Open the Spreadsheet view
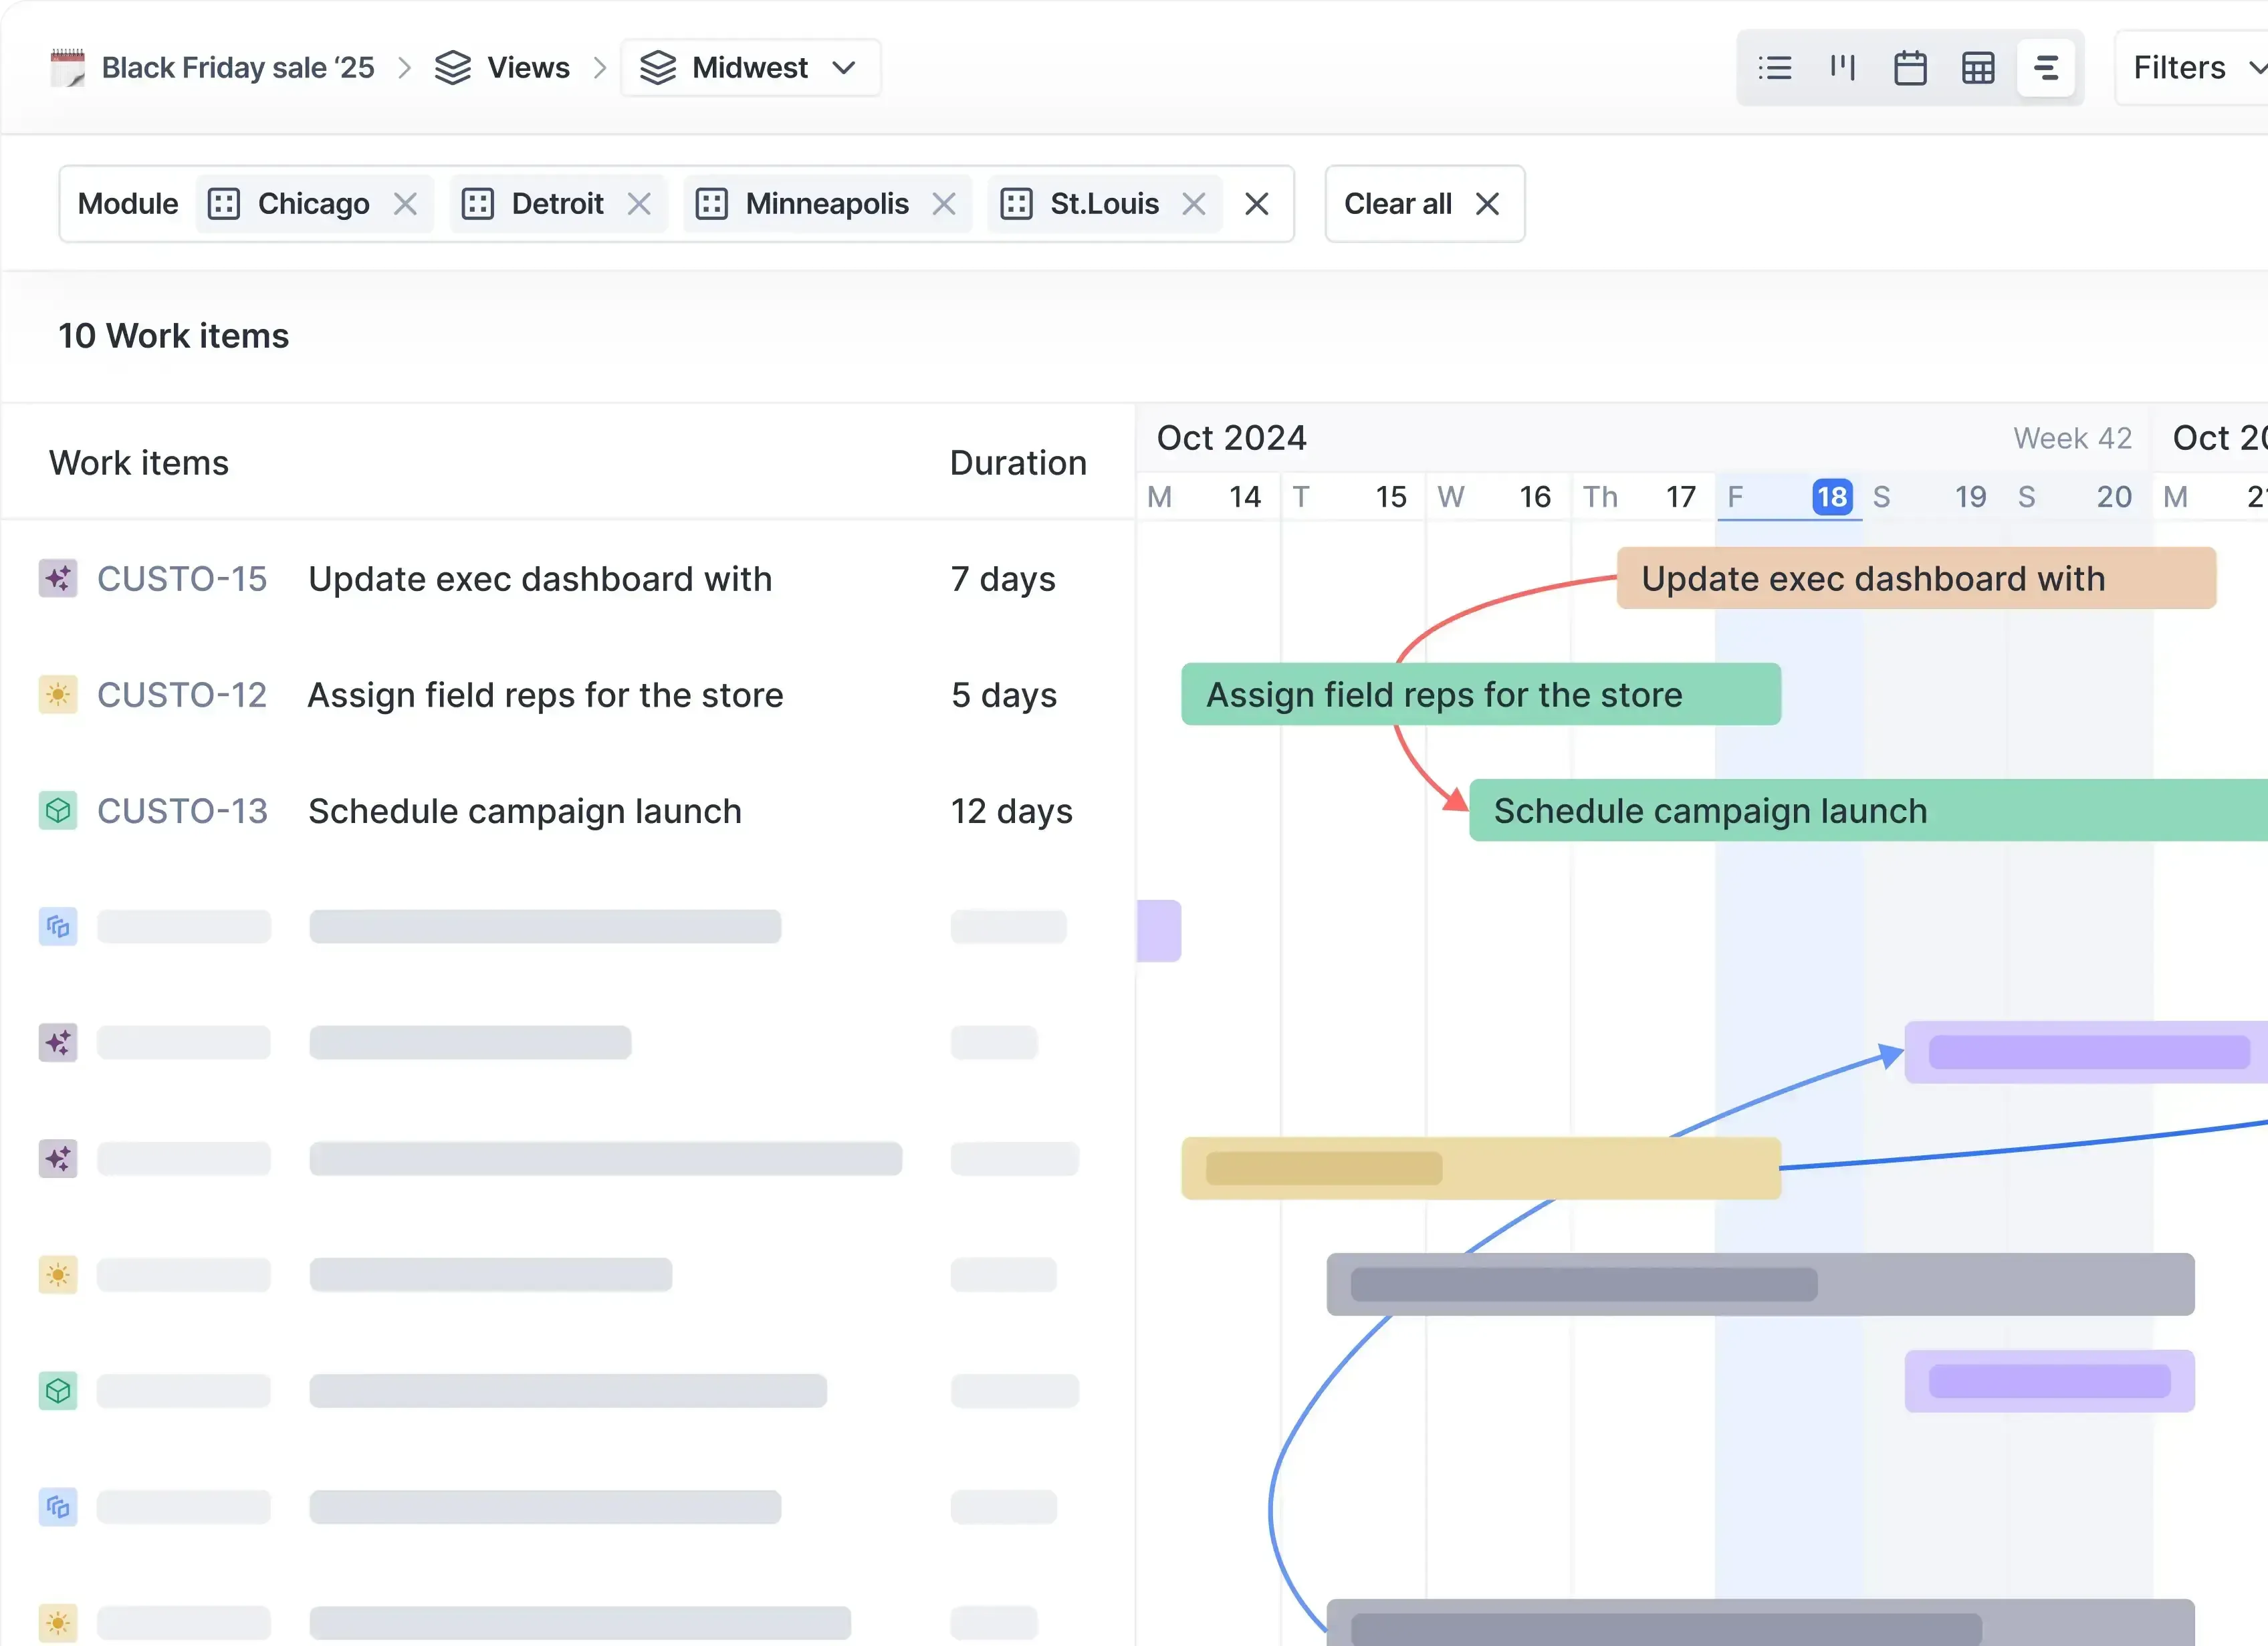 point(1978,67)
